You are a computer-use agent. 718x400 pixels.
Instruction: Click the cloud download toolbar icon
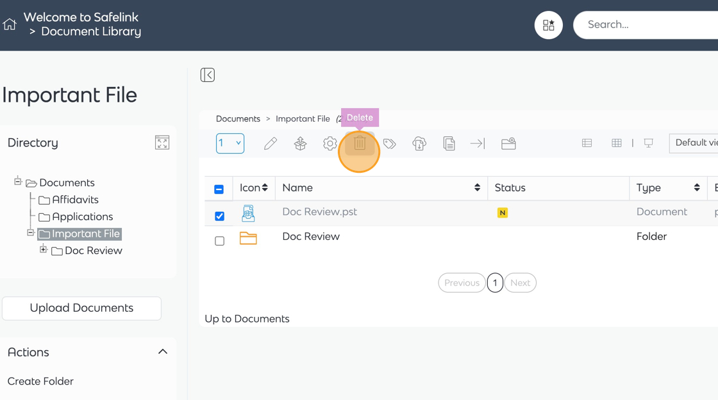[419, 143]
